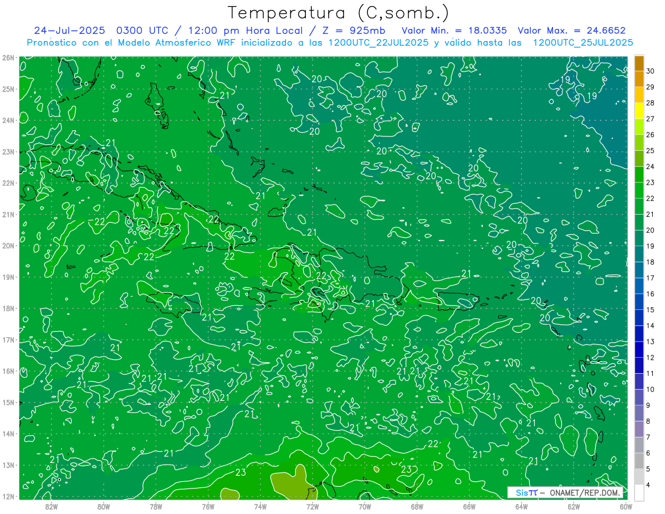Click the '19N' latitude axis label

point(8,277)
